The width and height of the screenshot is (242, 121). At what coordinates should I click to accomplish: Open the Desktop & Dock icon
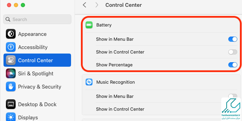[x=11, y=104]
